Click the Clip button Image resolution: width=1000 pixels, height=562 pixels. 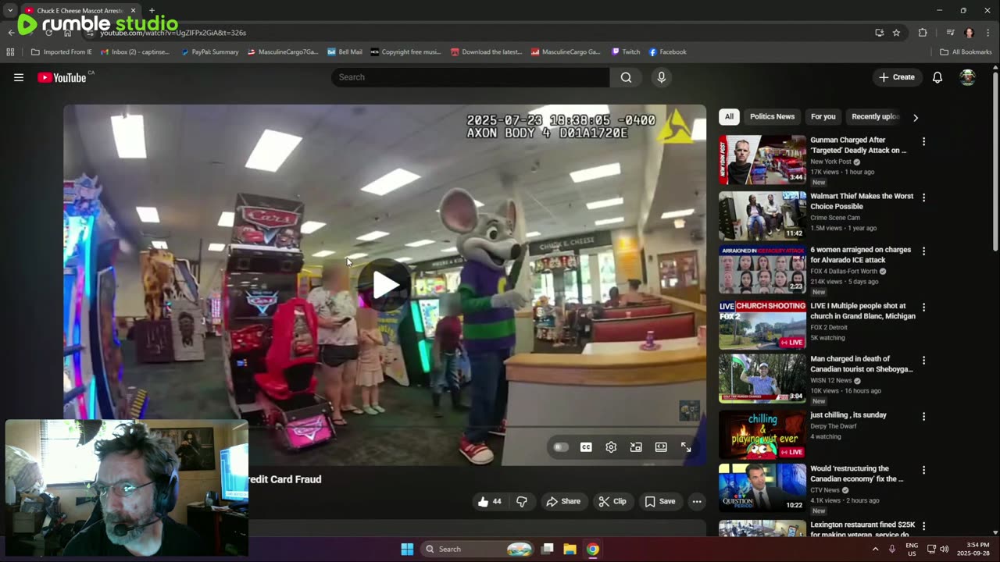point(612,501)
